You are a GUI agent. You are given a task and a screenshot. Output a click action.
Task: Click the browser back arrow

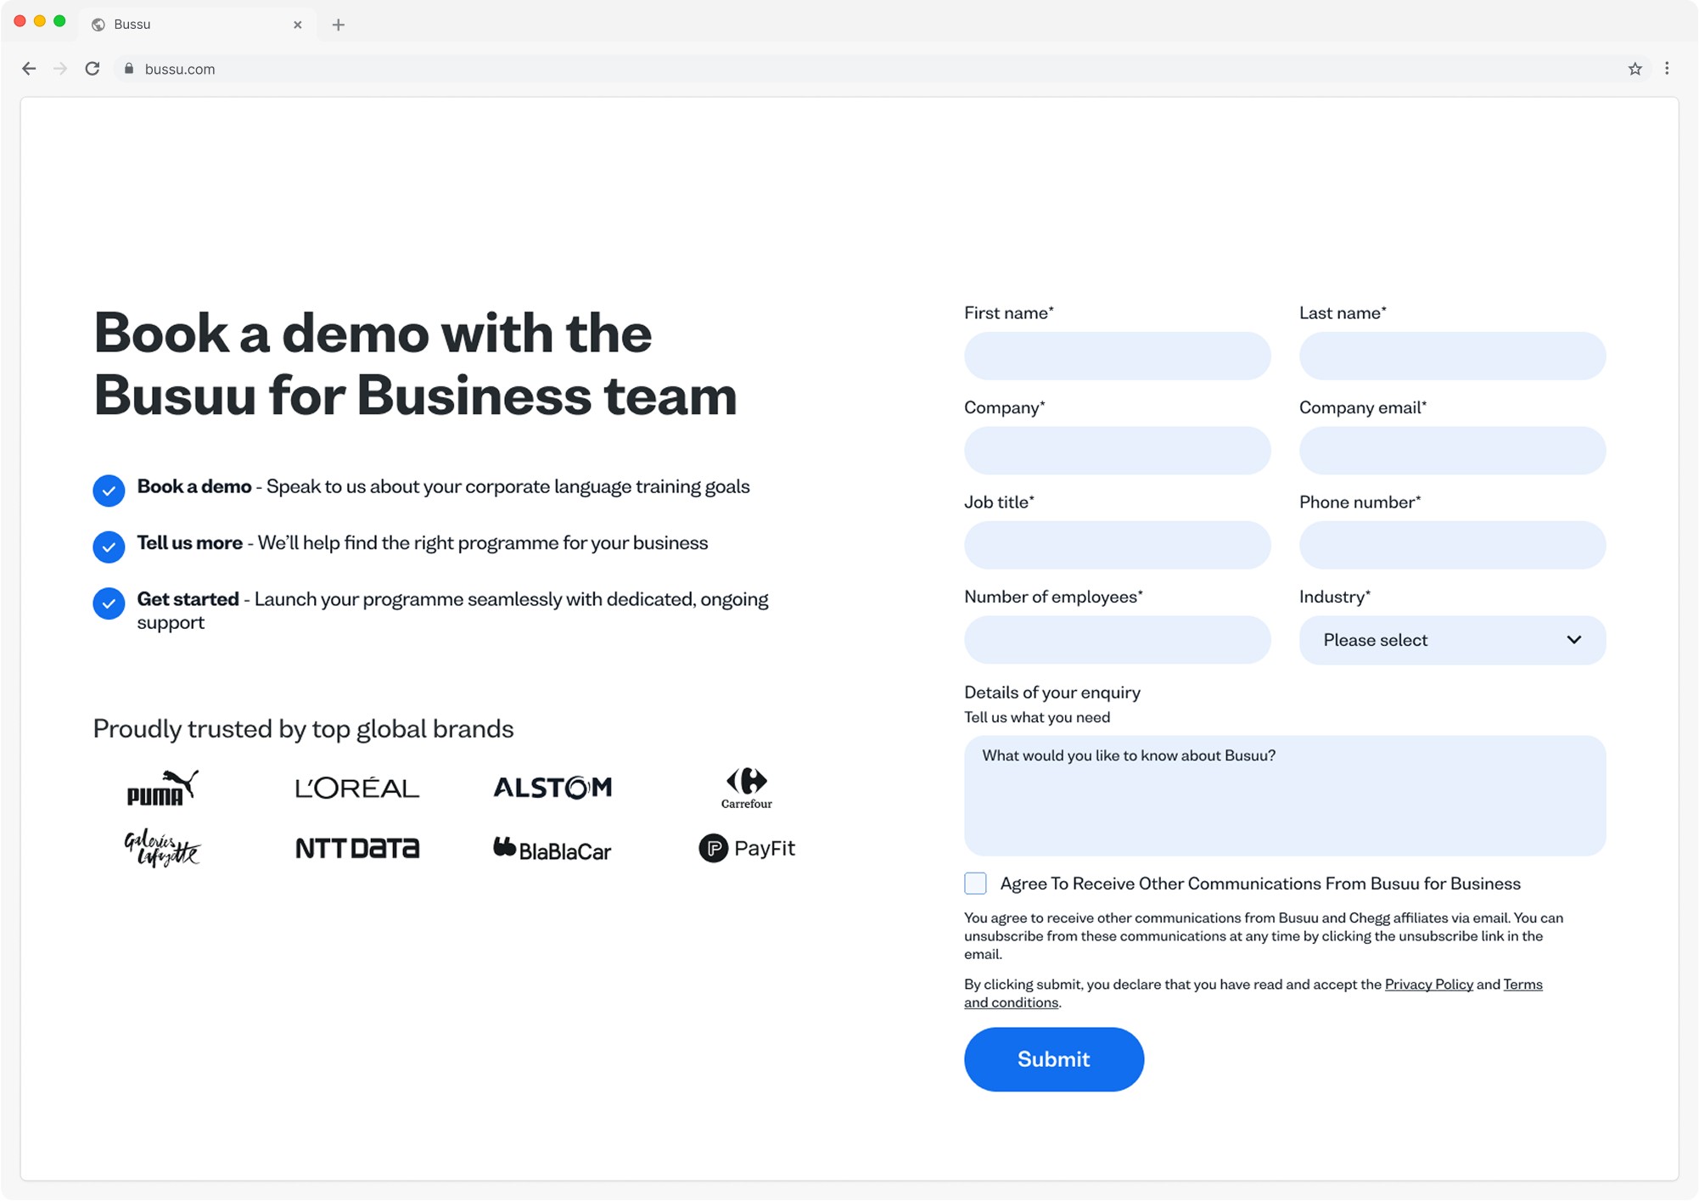pyautogui.click(x=29, y=69)
